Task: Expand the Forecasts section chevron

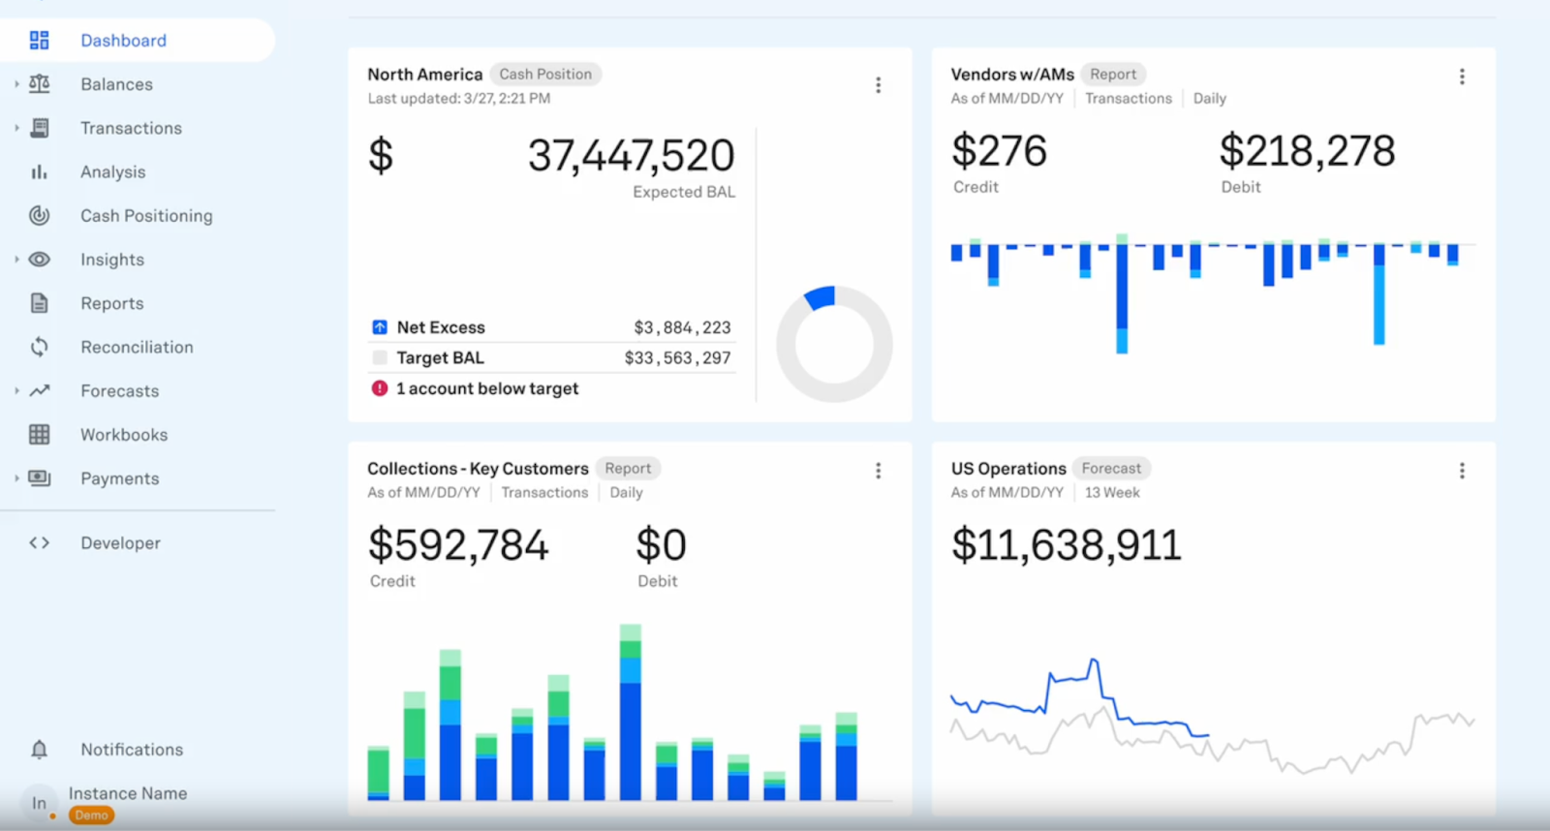Action: tap(16, 391)
